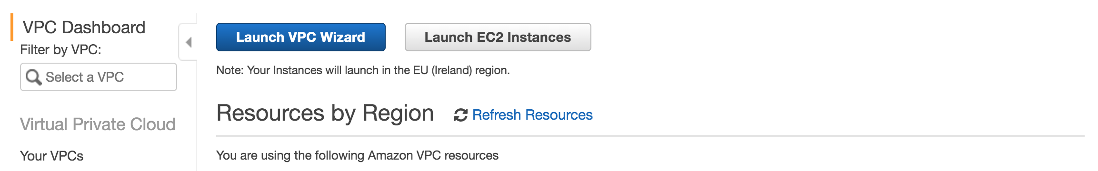Click the Launch VPC Wizard button

coord(300,37)
